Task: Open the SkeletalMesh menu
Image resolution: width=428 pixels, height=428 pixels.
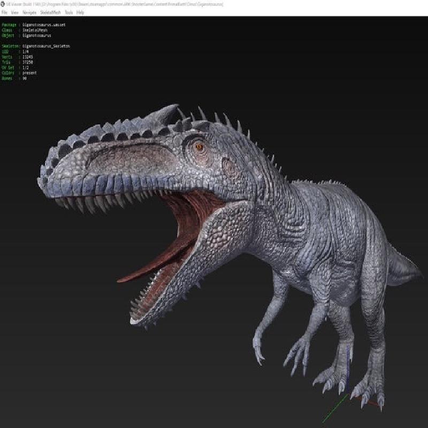Action: (50, 12)
